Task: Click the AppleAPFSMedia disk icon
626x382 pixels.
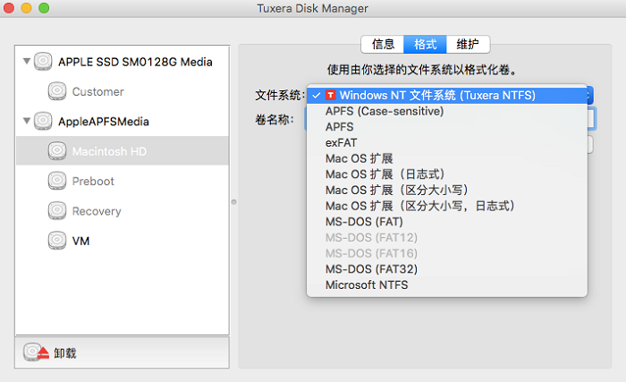Action: point(43,121)
